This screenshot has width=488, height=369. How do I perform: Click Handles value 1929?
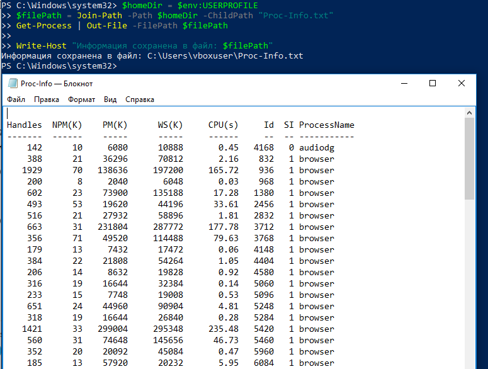tap(32, 170)
